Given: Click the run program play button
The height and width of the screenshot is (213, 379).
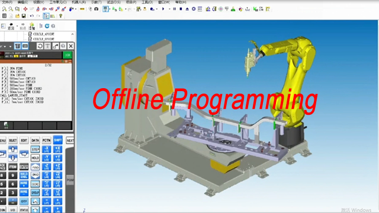Looking at the screenshot, I should tap(163, 9).
